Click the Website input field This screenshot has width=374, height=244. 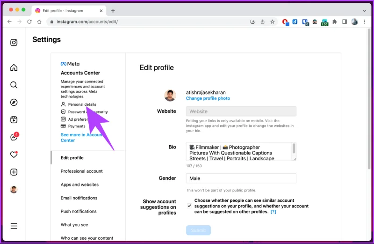241,111
